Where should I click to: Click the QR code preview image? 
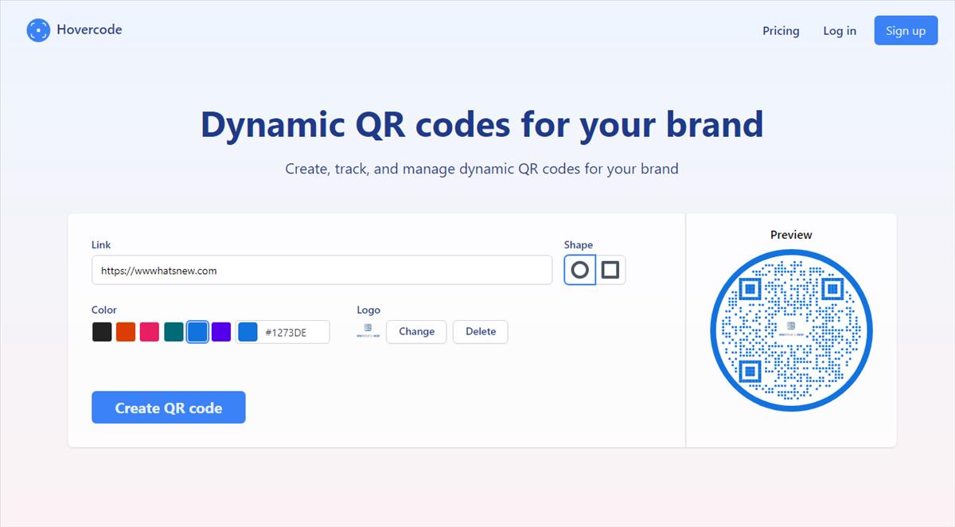pos(791,330)
